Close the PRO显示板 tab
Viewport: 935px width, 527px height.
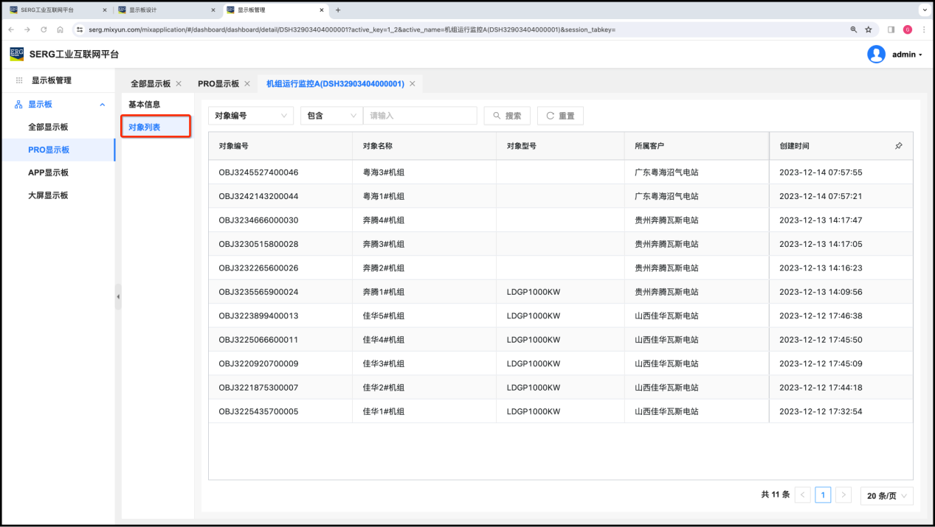[247, 84]
